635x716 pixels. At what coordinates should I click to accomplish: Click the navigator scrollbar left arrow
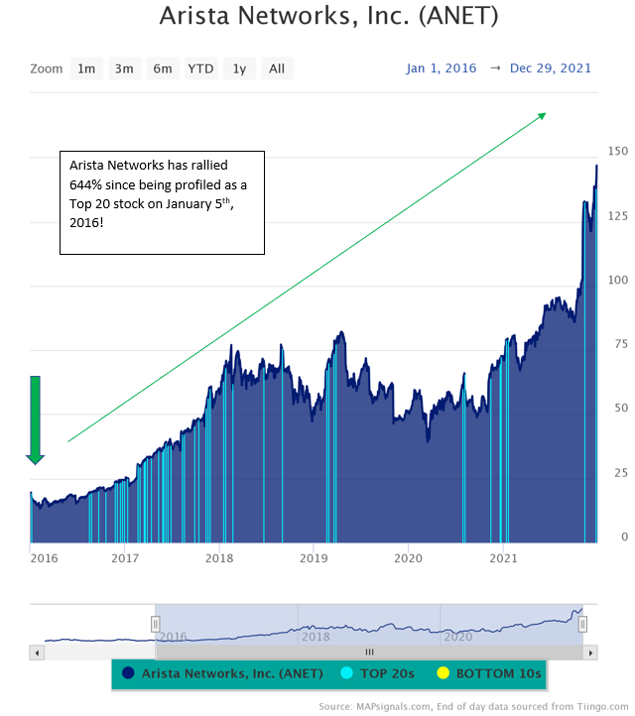coord(37,653)
